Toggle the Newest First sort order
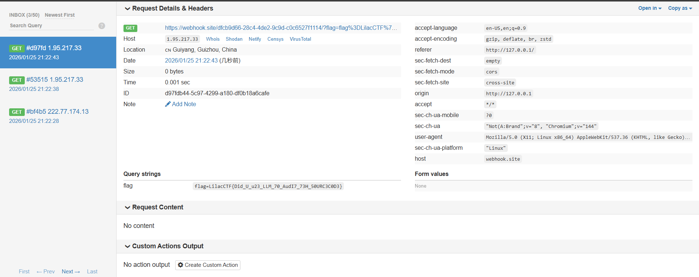This screenshot has width=699, height=277. point(59,15)
